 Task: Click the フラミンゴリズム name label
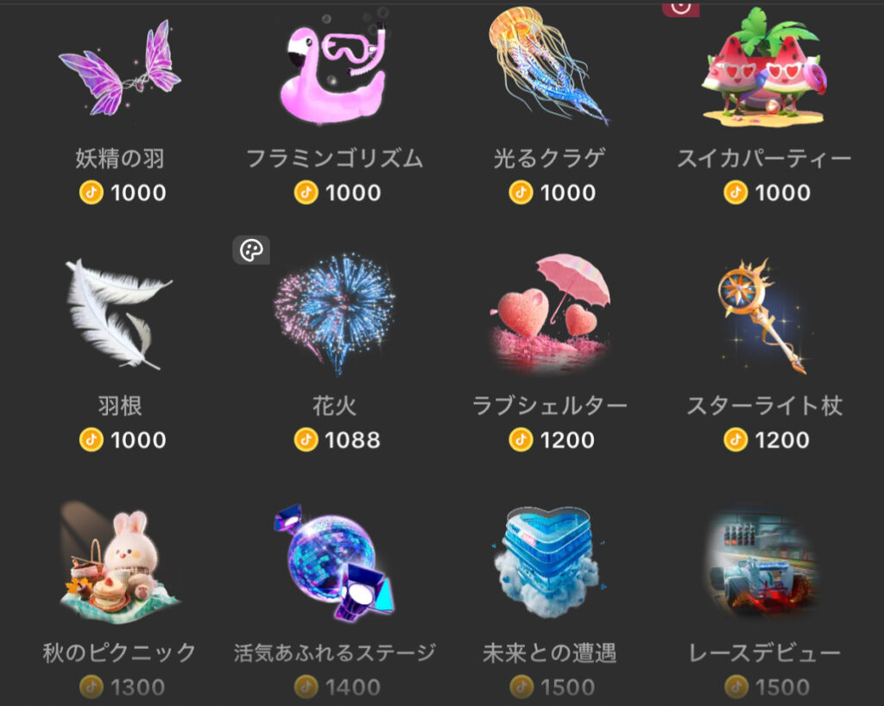coord(335,158)
